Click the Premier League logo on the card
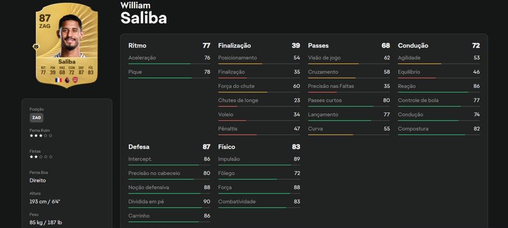The width and height of the screenshot is (508, 228). (67, 80)
